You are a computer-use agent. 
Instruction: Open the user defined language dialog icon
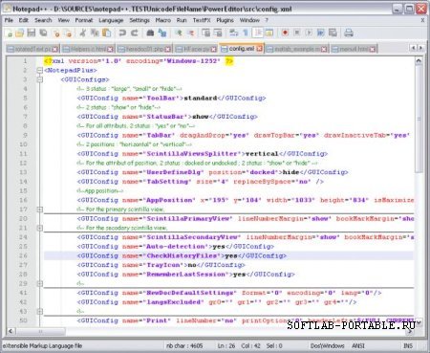click(x=269, y=33)
